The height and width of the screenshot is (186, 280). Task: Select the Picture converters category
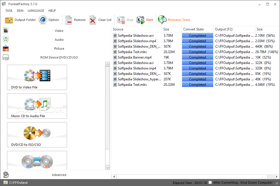59,48
